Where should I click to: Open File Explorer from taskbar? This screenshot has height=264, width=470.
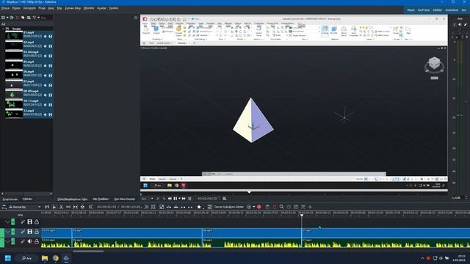pos(45,258)
